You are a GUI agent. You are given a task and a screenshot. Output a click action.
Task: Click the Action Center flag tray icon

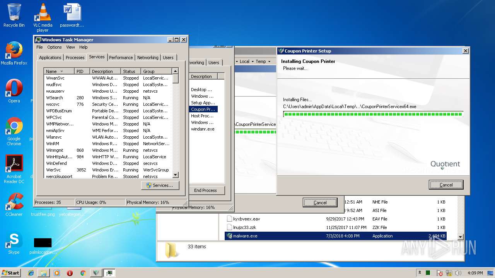[x=440, y=273]
